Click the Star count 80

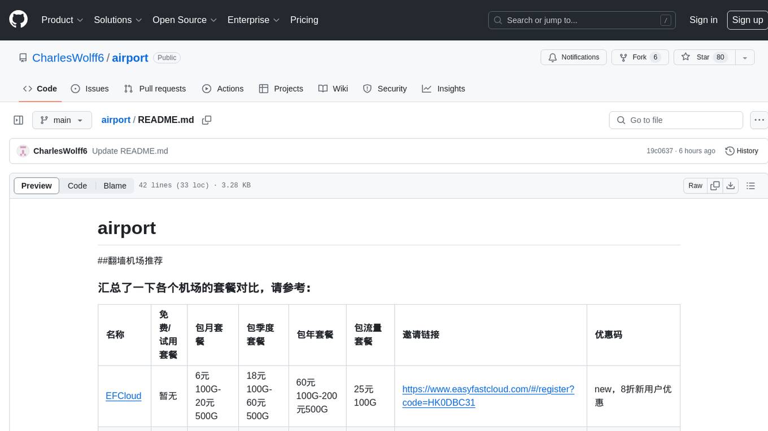click(x=720, y=58)
